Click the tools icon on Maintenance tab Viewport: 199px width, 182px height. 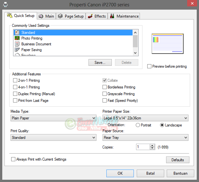[x=112, y=16]
